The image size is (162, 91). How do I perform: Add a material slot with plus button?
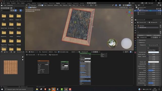pyautogui.click(x=160, y=26)
